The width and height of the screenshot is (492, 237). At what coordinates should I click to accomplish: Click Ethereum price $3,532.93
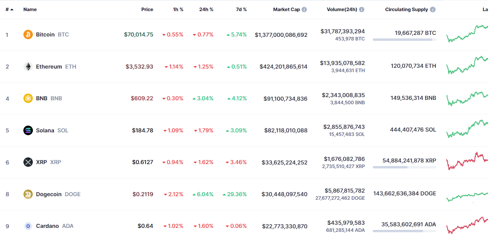click(139, 67)
